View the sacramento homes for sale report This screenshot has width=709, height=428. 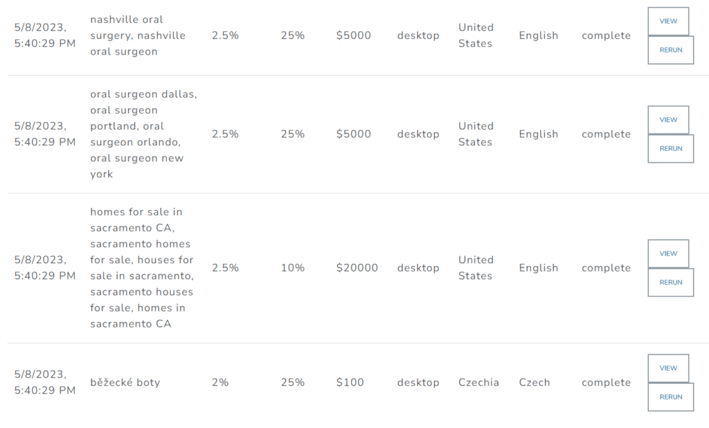tap(668, 253)
